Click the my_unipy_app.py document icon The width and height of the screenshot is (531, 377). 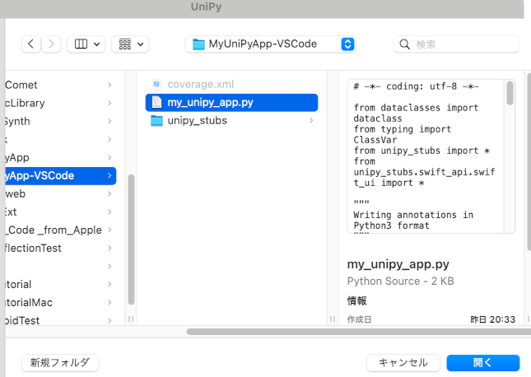tap(156, 102)
